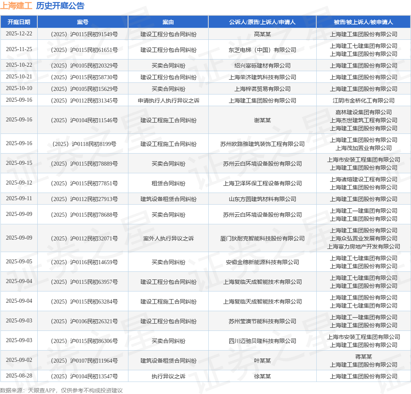The image size is (411, 394).
Task: Click defendant 上海诸煊建设工程有限公司
Action: click(x=364, y=179)
